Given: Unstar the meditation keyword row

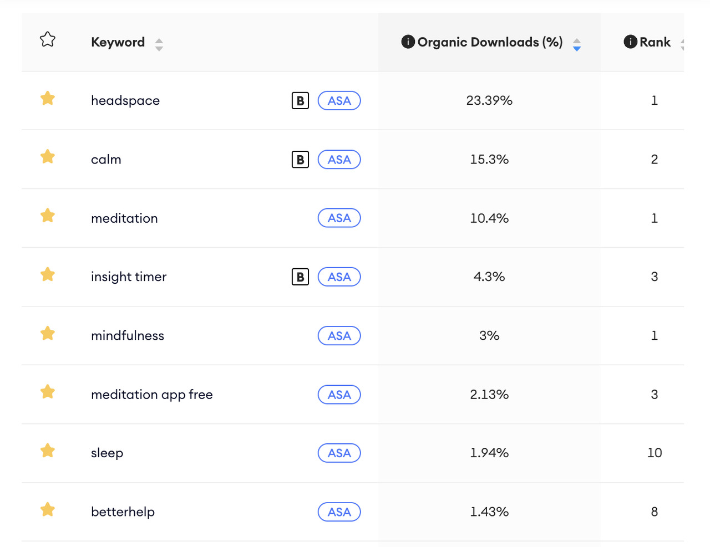Looking at the screenshot, I should (x=48, y=216).
